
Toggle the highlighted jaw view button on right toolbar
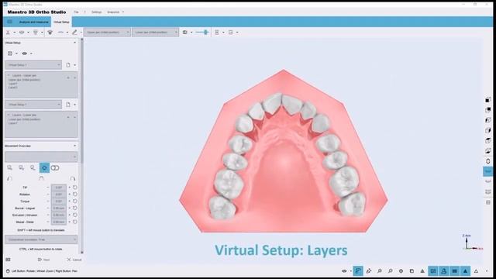tap(487, 171)
